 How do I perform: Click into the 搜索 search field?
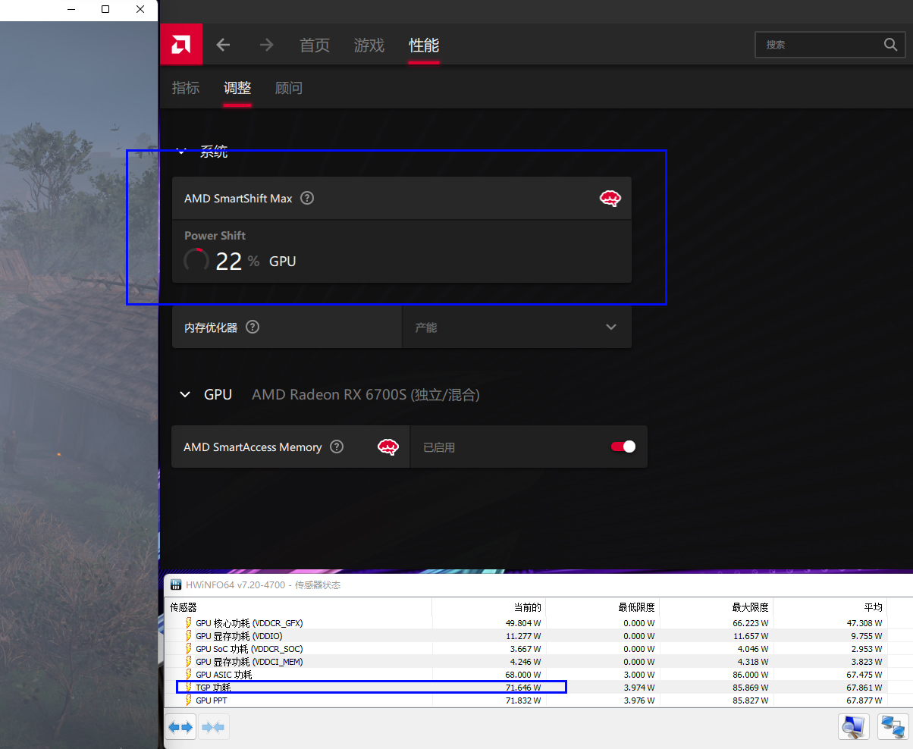click(x=819, y=45)
